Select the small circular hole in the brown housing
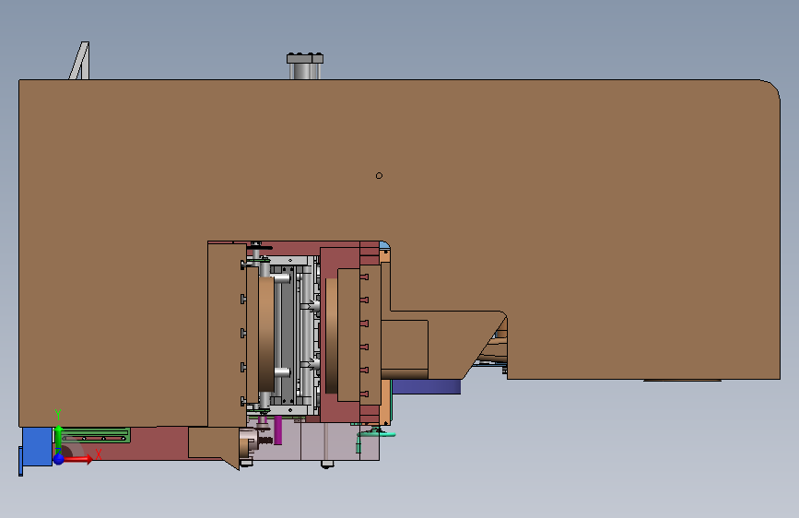This screenshot has height=518, width=799. [379, 175]
